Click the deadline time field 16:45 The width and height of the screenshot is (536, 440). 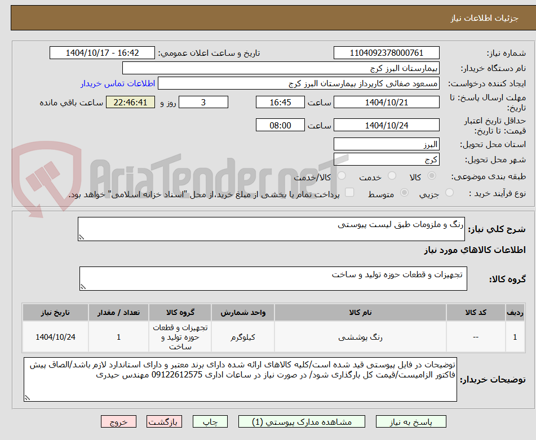coord(280,102)
